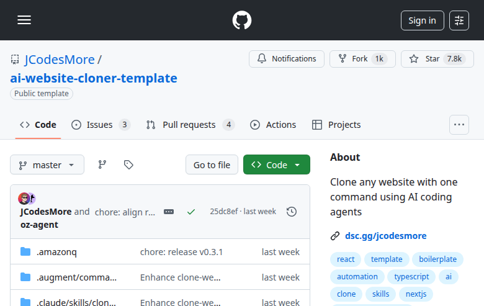The height and width of the screenshot is (306, 484).
Task: Open oz-agent commit author link
Action: pos(39,225)
